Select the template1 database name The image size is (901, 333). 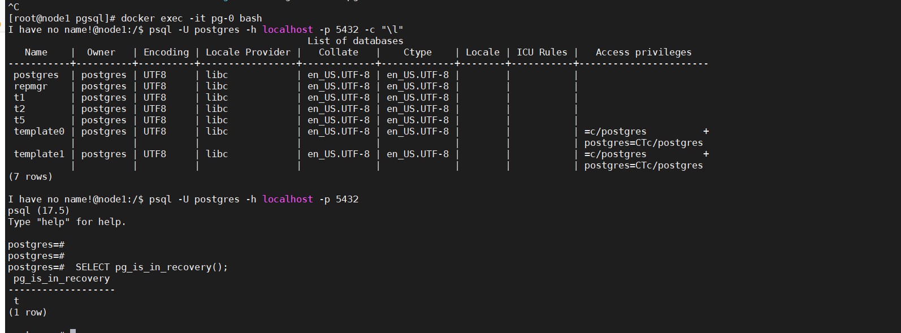39,154
